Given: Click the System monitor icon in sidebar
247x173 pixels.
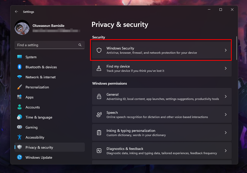Looking at the screenshot, I should tap(20, 57).
